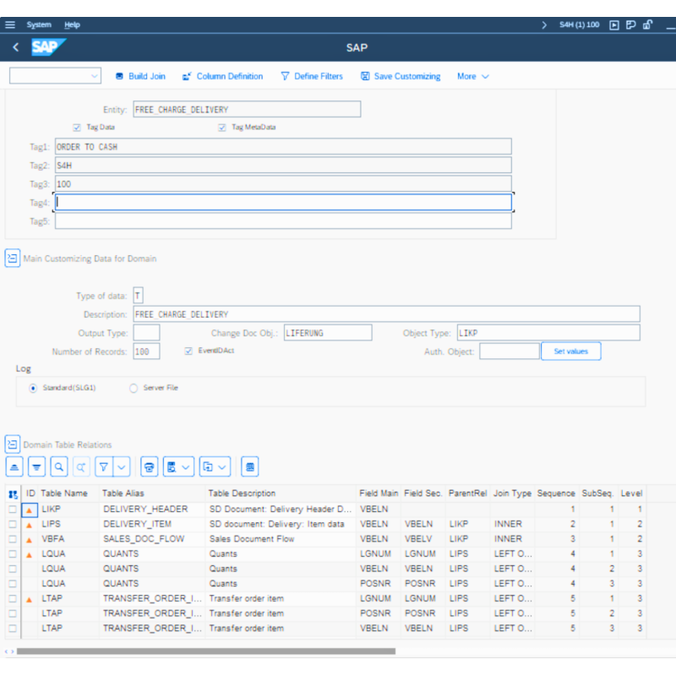
Task: Click the Set values button
Action: coord(570,351)
